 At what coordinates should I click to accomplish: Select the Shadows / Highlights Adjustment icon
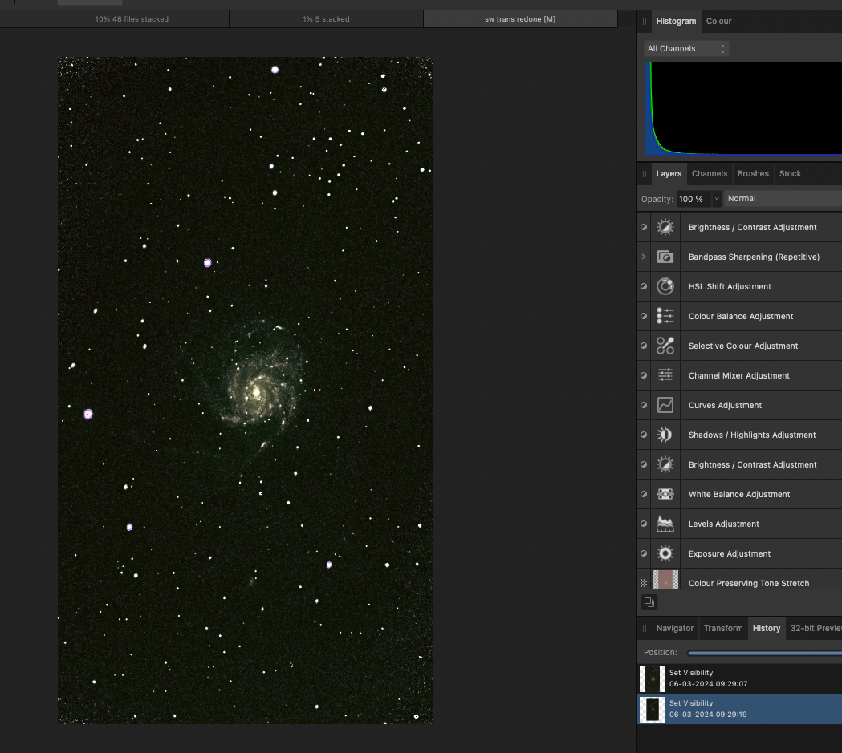(665, 435)
